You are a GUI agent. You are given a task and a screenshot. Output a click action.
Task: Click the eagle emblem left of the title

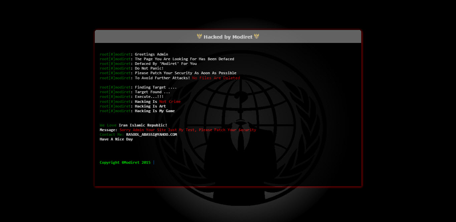click(199, 36)
